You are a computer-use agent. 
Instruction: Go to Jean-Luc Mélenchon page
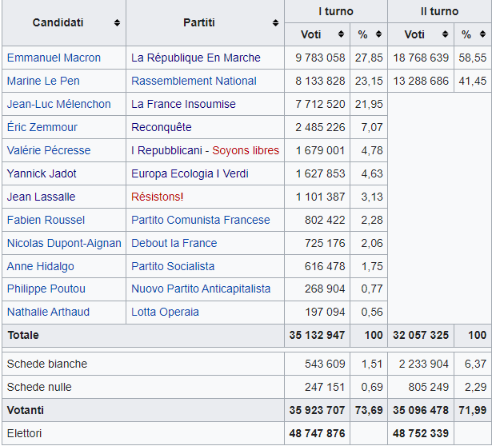[x=58, y=104]
